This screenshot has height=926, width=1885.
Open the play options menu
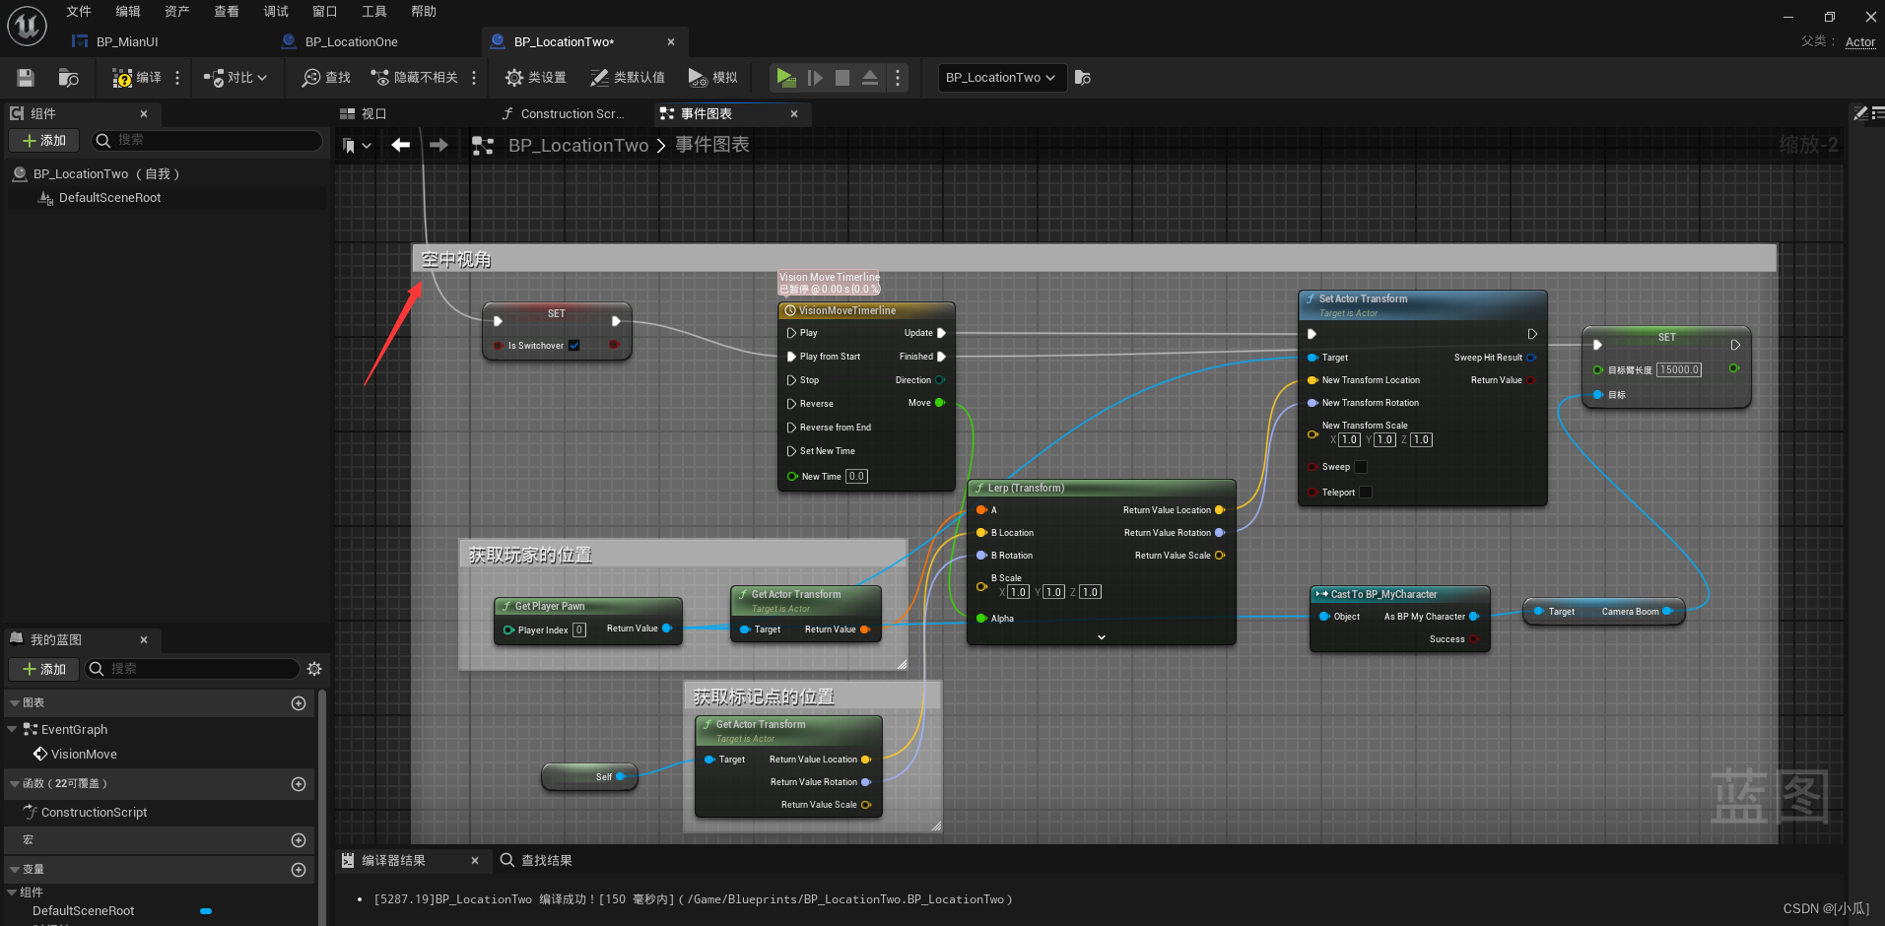pyautogui.click(x=898, y=78)
